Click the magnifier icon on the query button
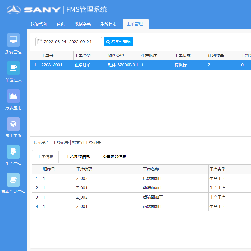The image size is (251, 251). pos(108,42)
